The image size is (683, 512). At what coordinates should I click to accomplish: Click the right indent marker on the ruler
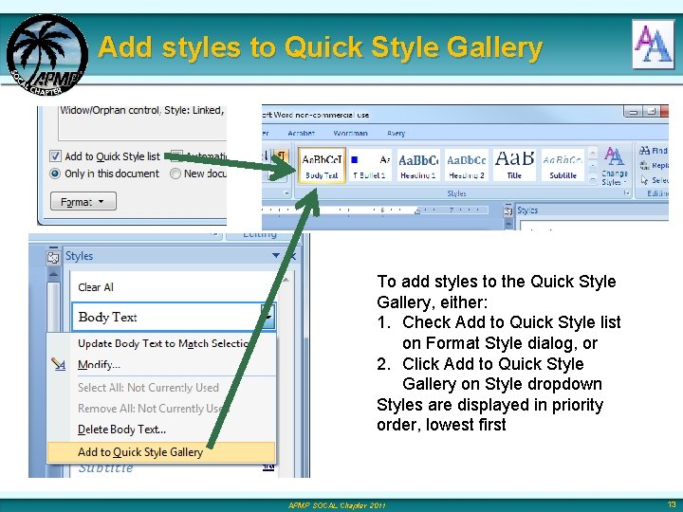(x=417, y=211)
